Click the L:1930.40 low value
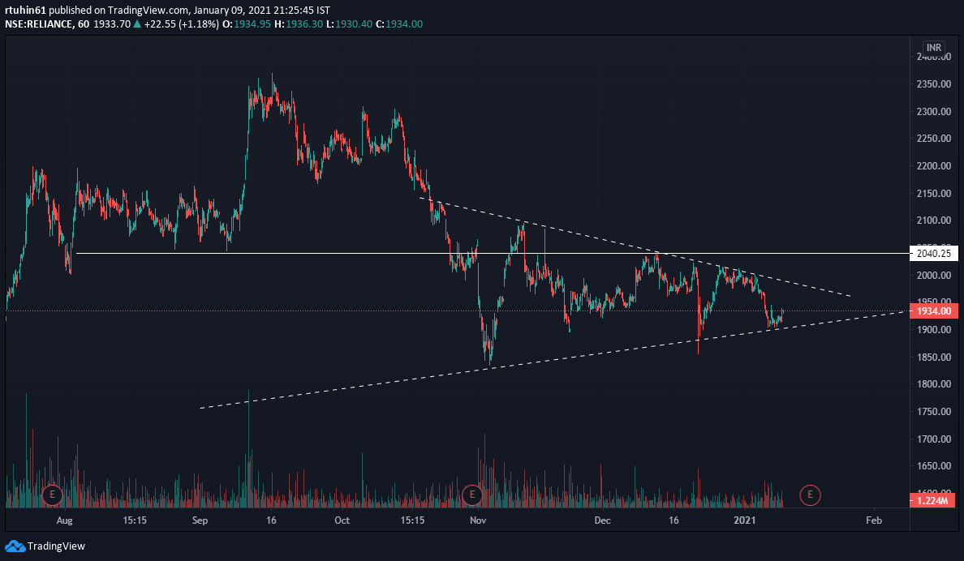The image size is (964, 561). tap(349, 24)
